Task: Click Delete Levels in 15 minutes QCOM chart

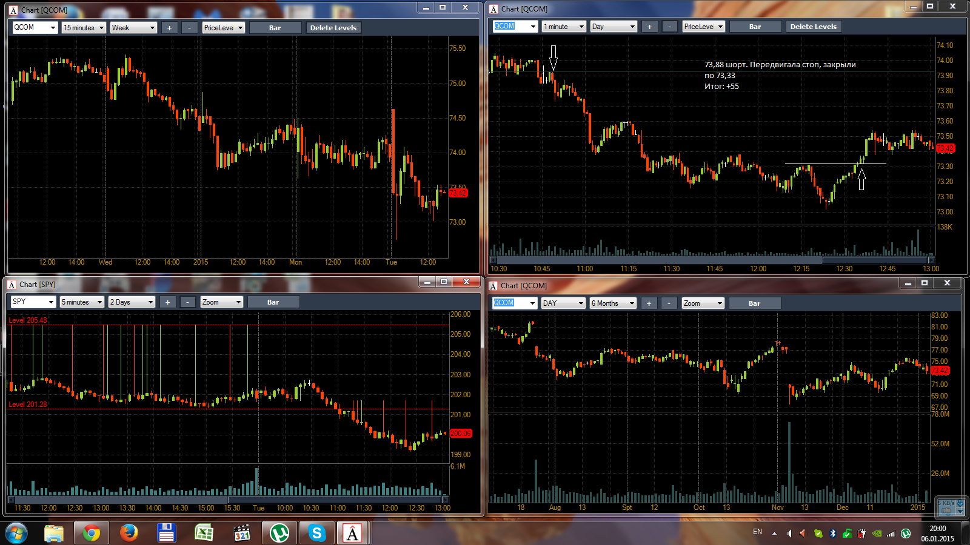Action: (x=333, y=28)
